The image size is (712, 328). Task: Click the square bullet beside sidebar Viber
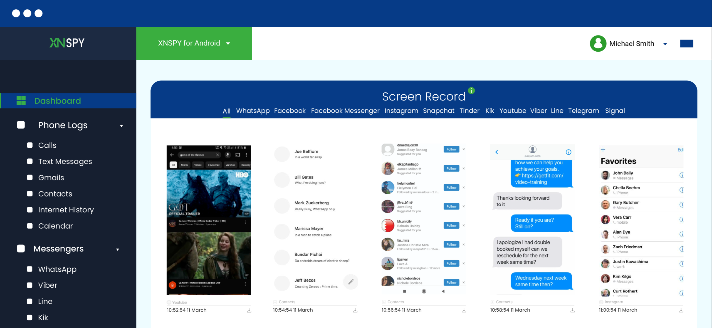29,285
